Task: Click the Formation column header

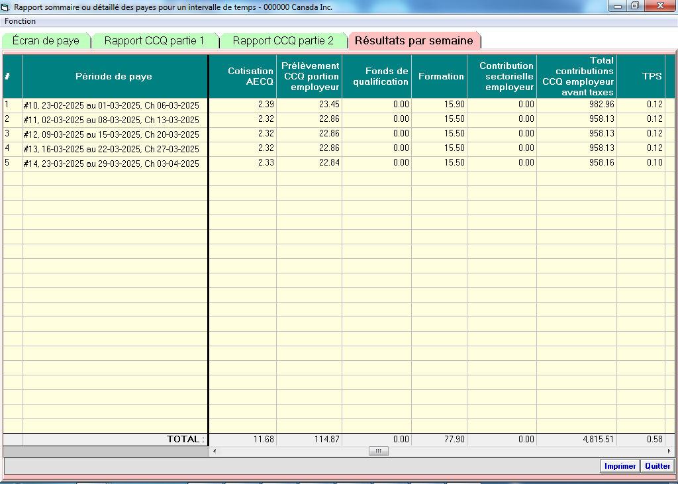Action: 439,76
